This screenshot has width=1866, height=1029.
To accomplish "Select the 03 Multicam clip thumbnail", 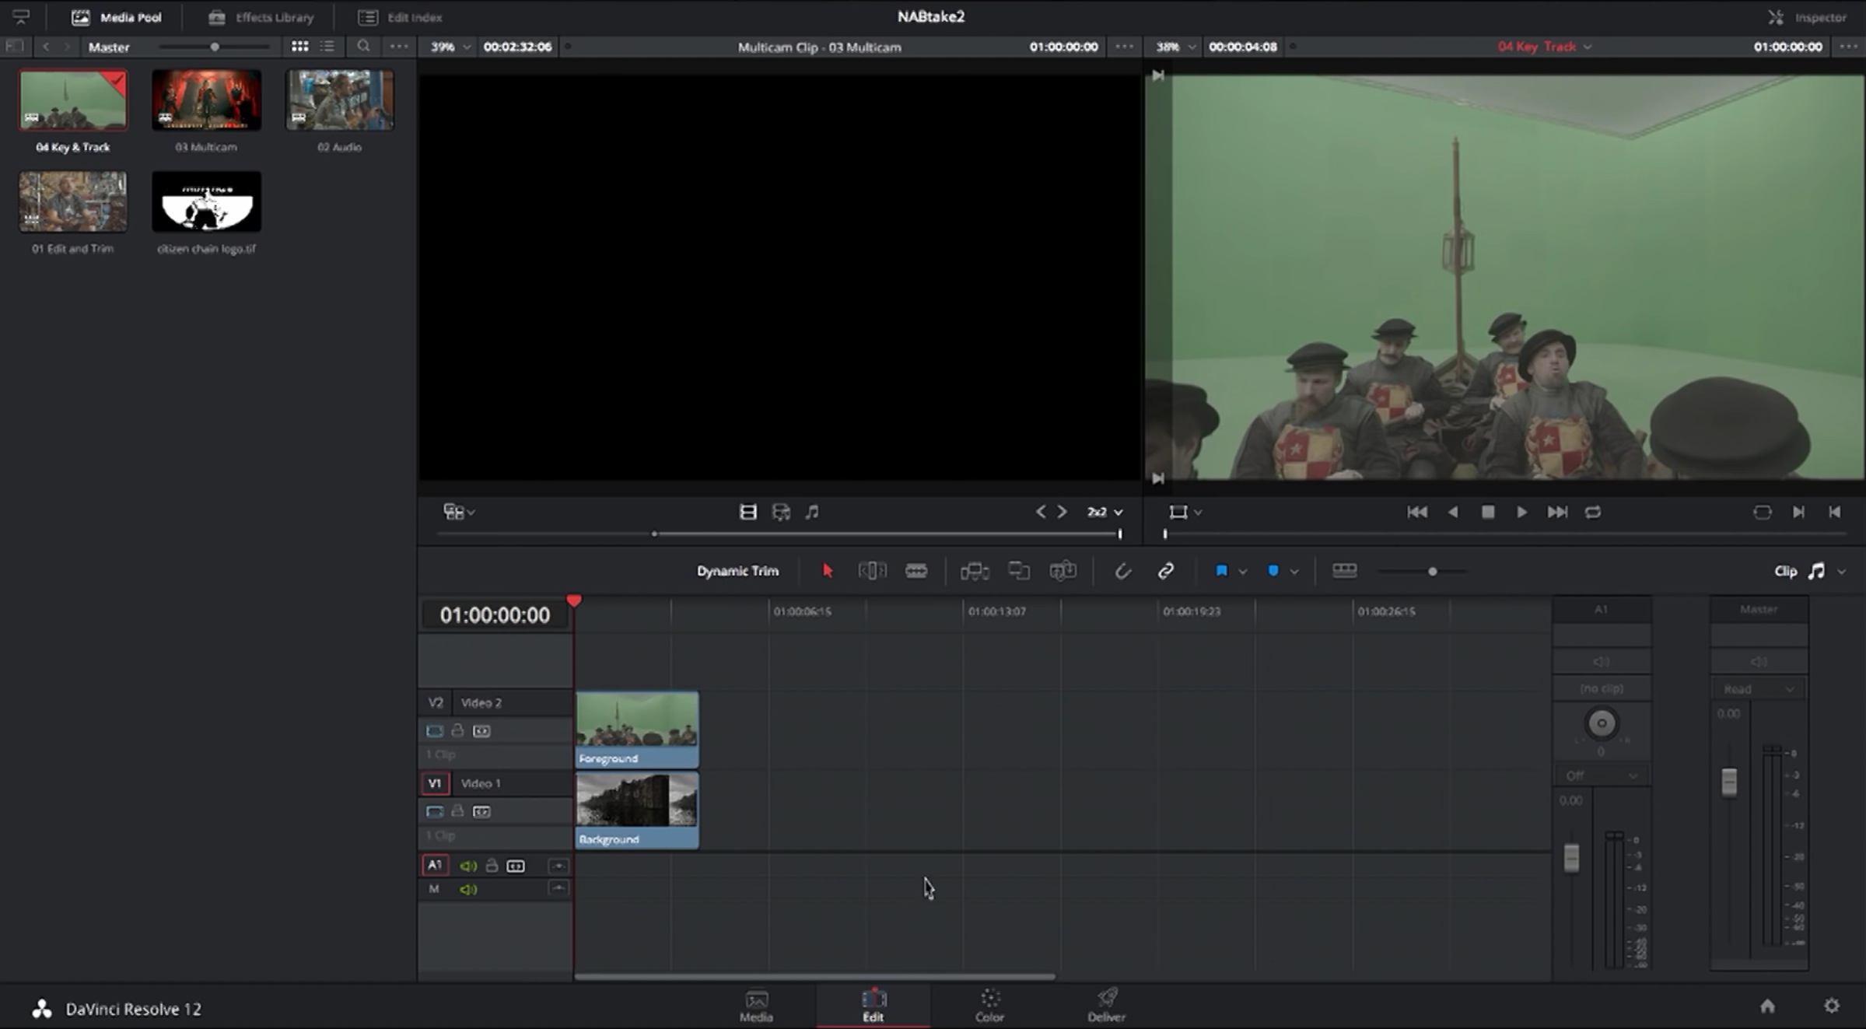I will [205, 100].
